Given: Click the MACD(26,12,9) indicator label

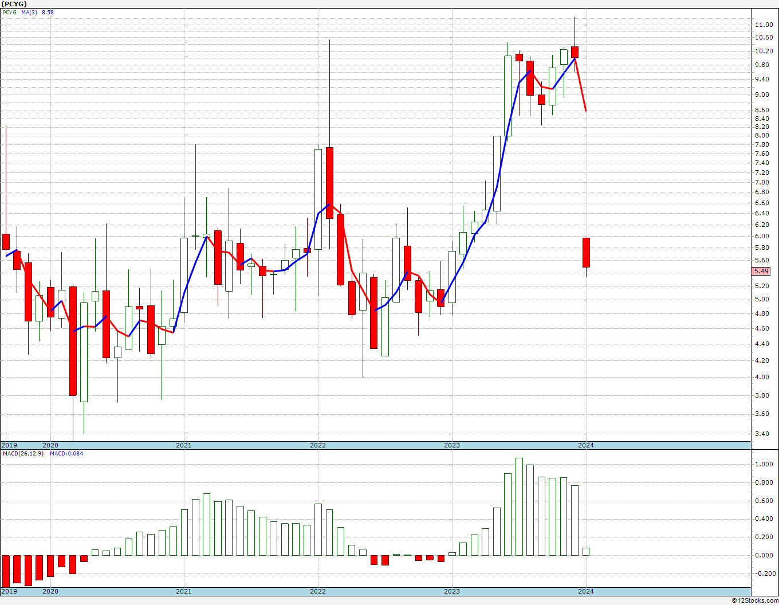Looking at the screenshot, I should 23,453.
